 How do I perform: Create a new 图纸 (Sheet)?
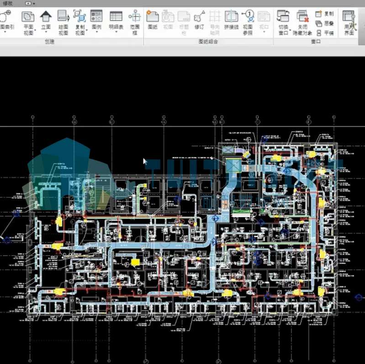[153, 20]
